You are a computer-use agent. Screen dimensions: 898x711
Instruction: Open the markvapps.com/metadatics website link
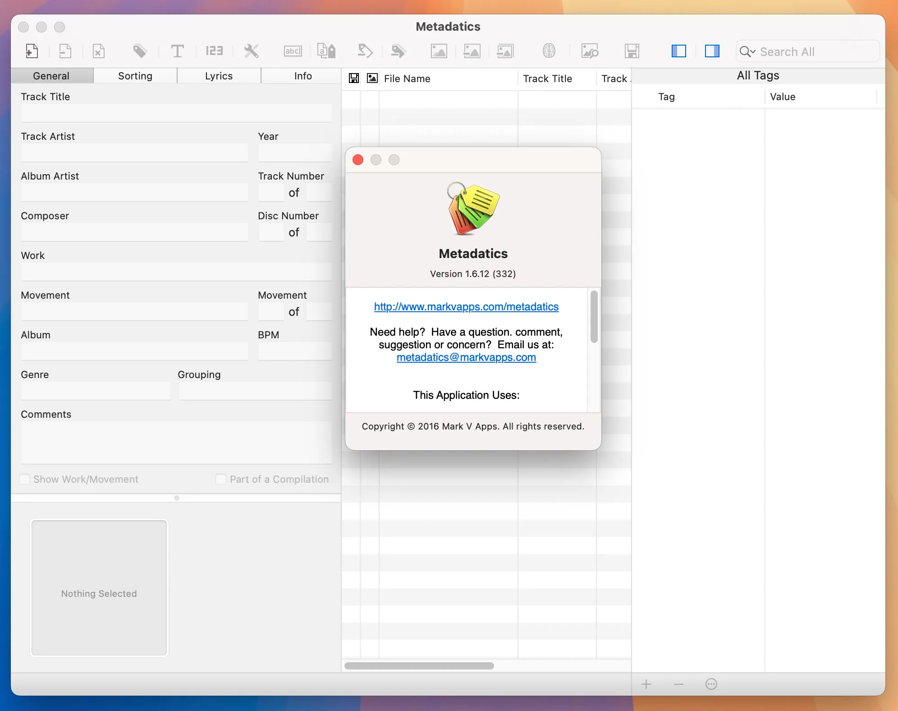click(x=466, y=307)
